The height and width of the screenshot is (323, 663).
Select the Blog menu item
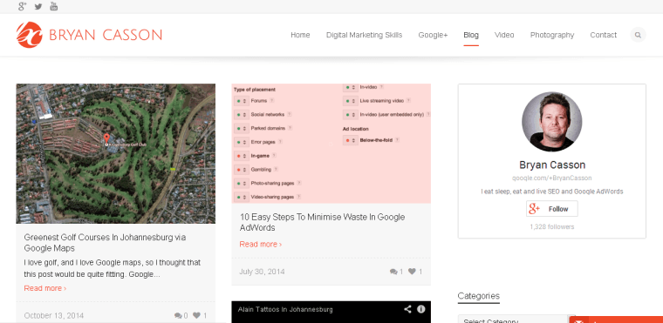pos(471,35)
